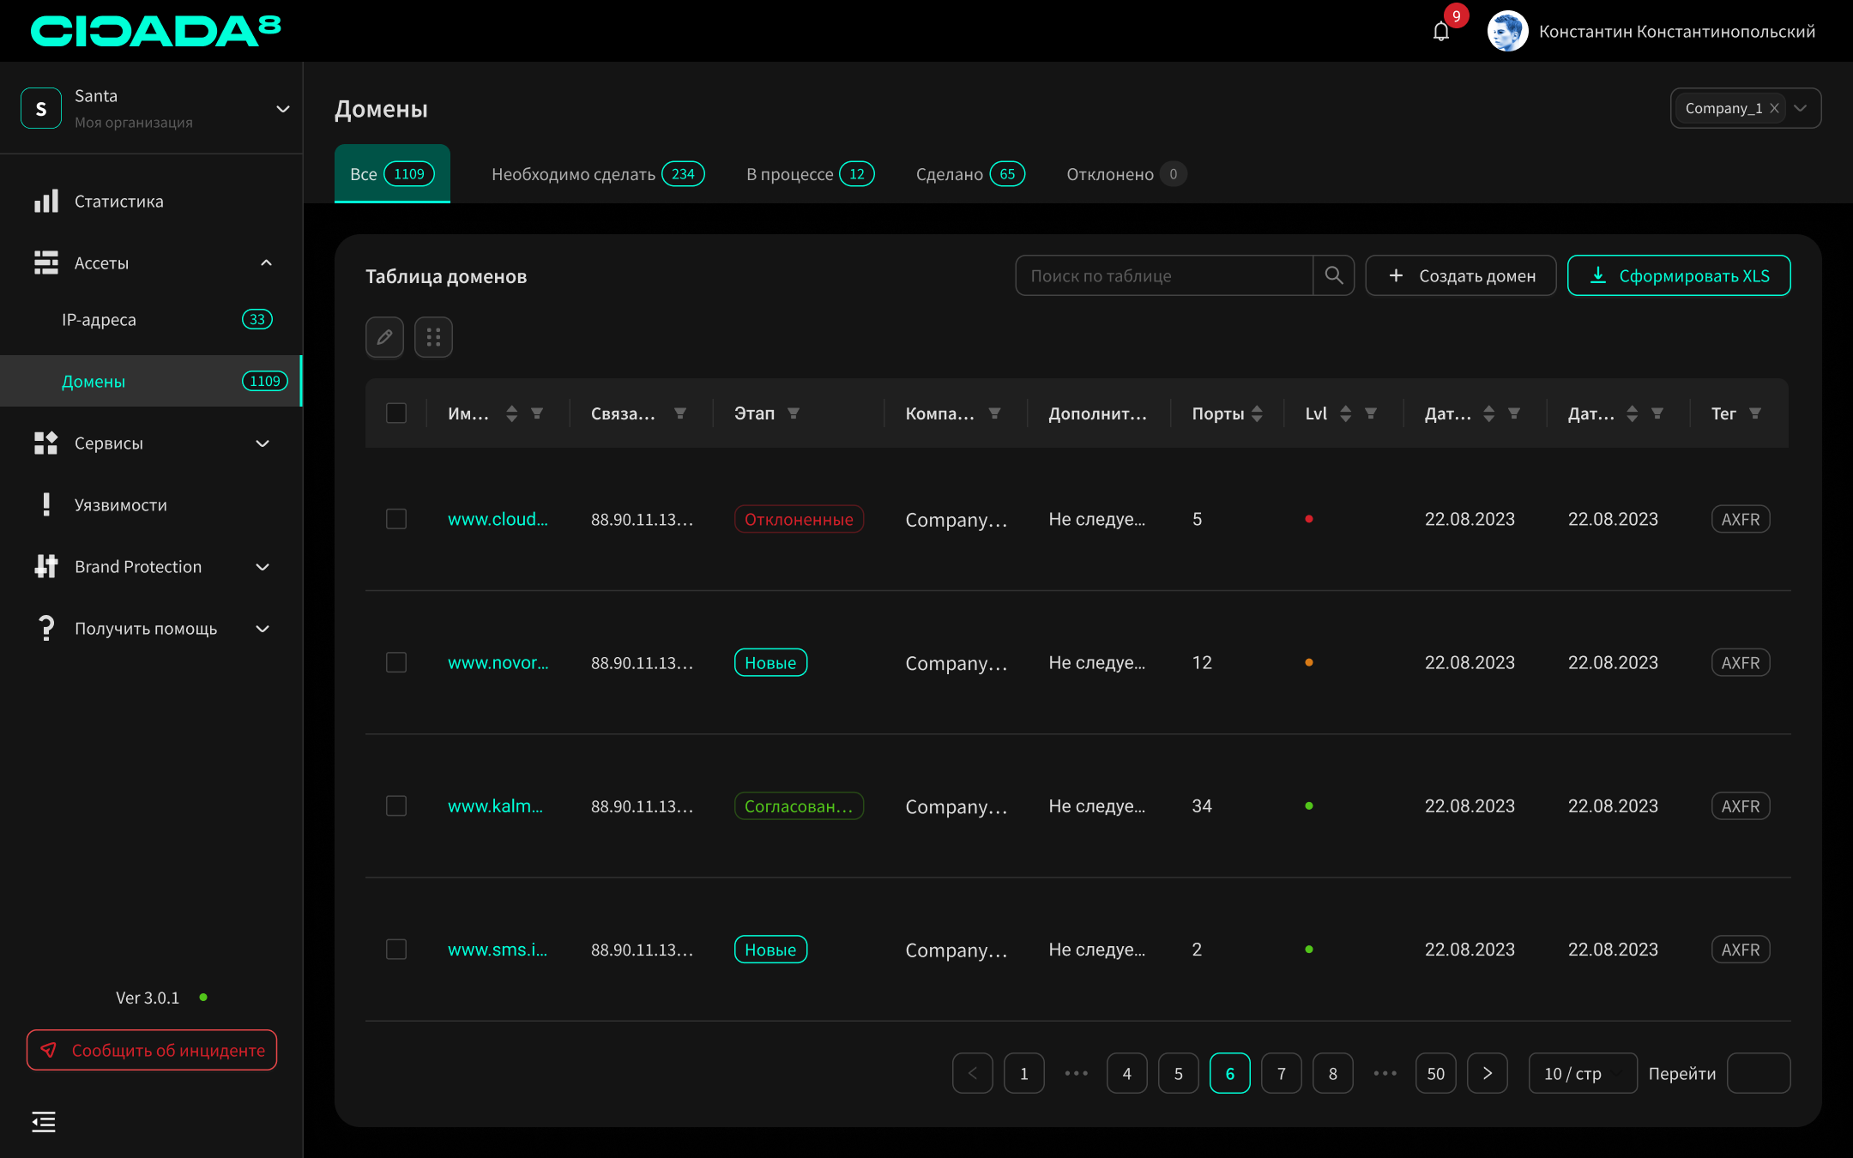Open the www.novor... domain link
Viewport: 1853px width, 1158px height.
click(x=498, y=662)
